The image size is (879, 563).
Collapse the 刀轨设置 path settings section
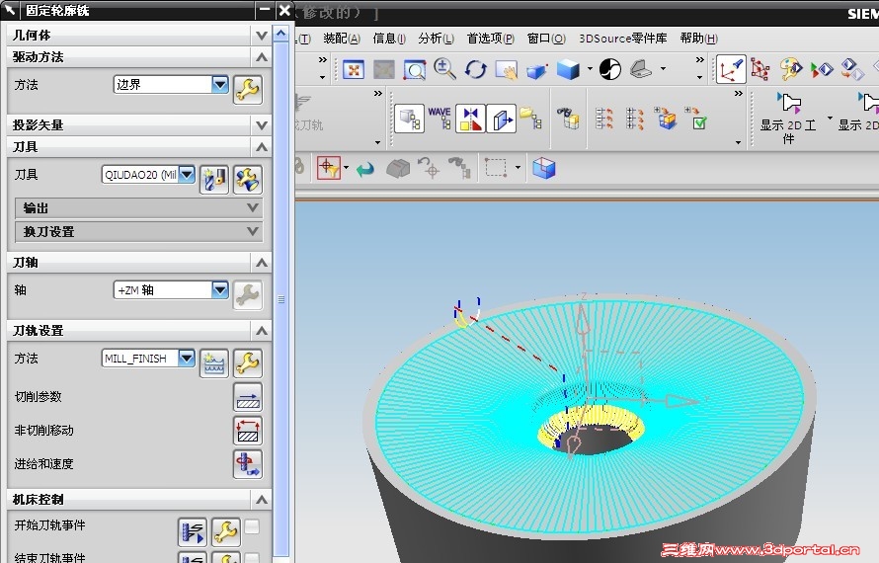coord(262,331)
